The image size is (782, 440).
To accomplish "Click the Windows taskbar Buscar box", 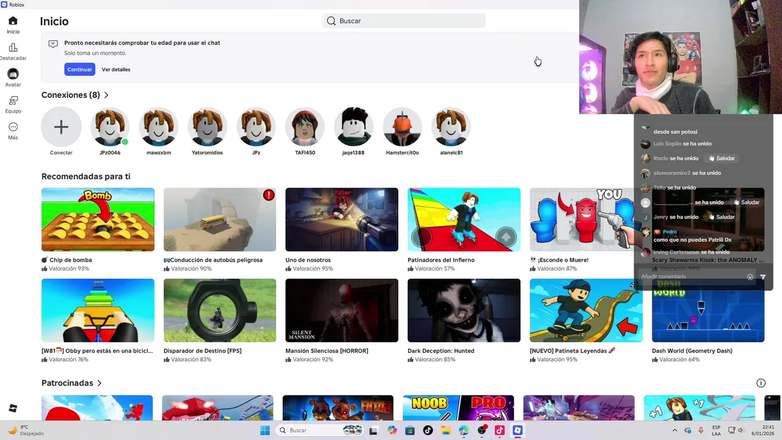I will [x=320, y=430].
